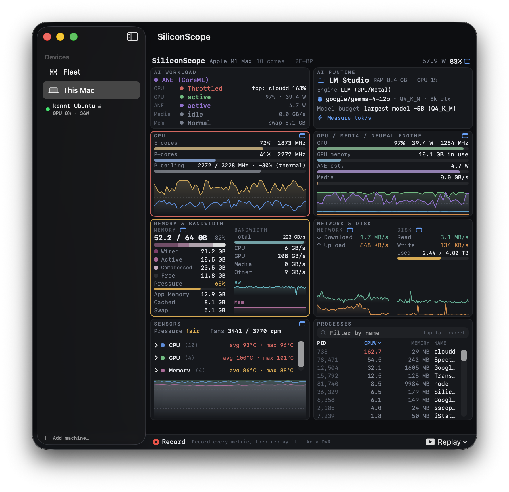The height and width of the screenshot is (492, 509).
Task: Pop out the Disk section icon
Action: coord(419,230)
